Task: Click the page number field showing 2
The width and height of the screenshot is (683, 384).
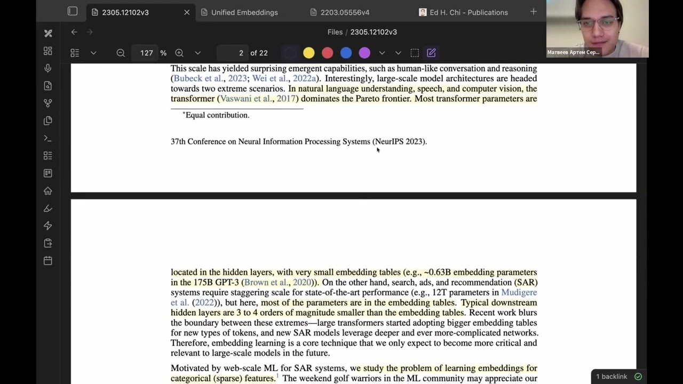Action: pos(233,53)
